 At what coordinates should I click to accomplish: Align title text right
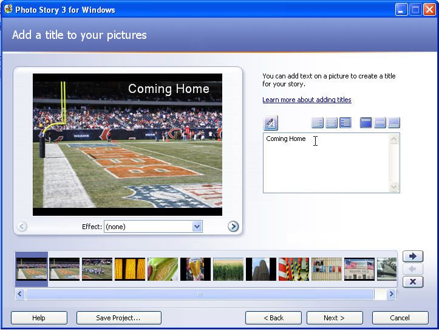click(x=345, y=123)
